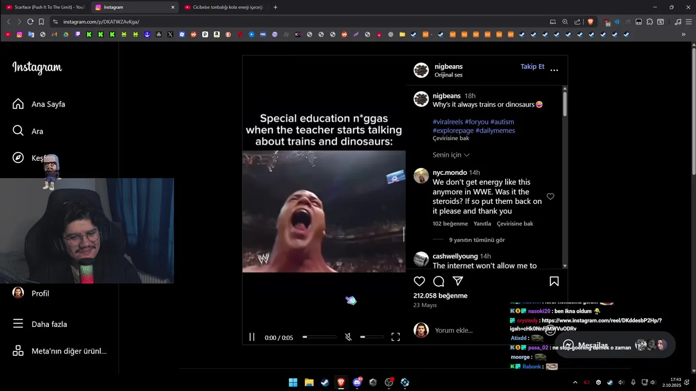This screenshot has height=391, width=696.
Task: Open a new browser tab
Action: click(275, 7)
